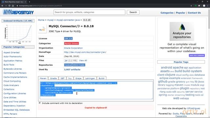210x118 pixels.
Task: Close the Maven Repository browser tab
Action: pyautogui.click(x=25, y=2)
